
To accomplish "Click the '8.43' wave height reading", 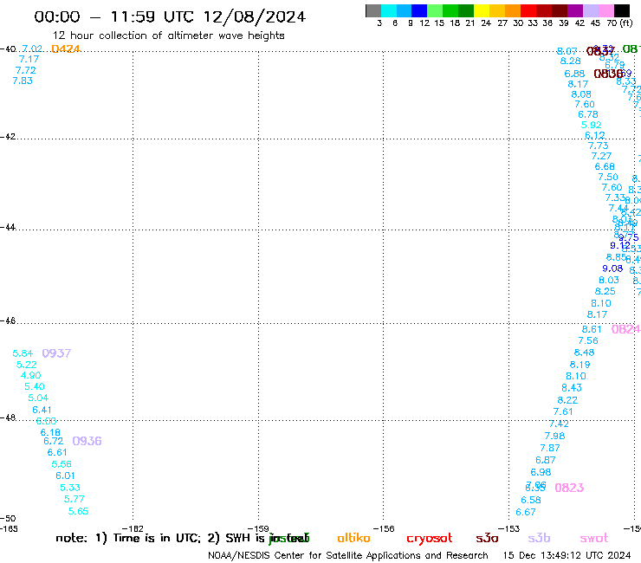I will coord(572,387).
